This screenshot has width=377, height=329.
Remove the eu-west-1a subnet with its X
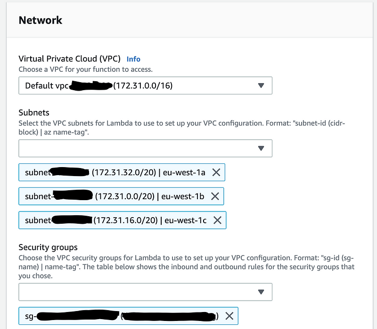coord(216,172)
